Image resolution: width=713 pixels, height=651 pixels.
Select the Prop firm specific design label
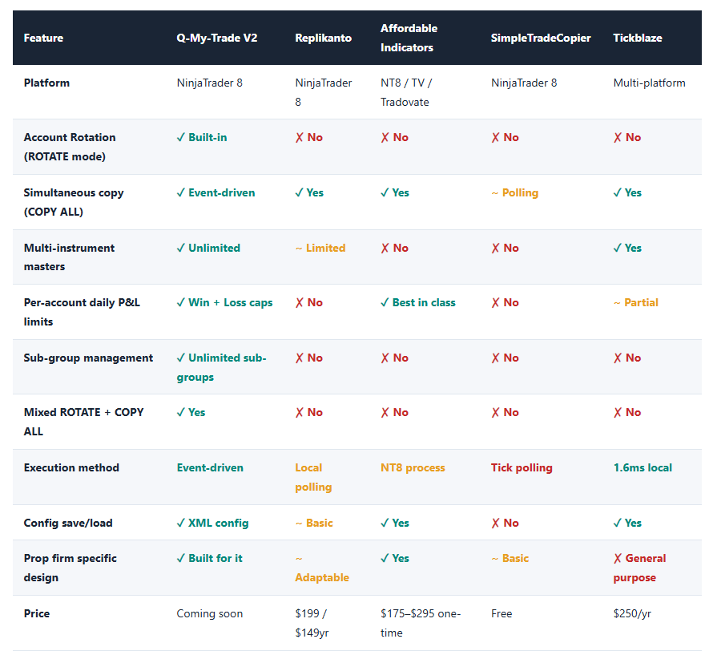70,568
